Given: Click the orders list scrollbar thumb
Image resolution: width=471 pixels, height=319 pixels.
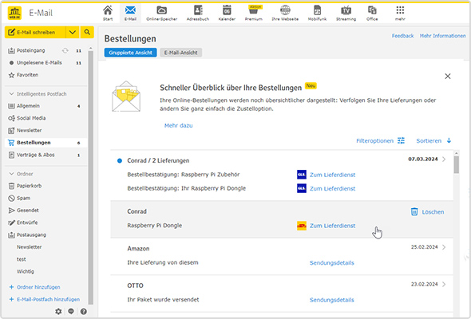Looking at the screenshot, I should (x=457, y=165).
